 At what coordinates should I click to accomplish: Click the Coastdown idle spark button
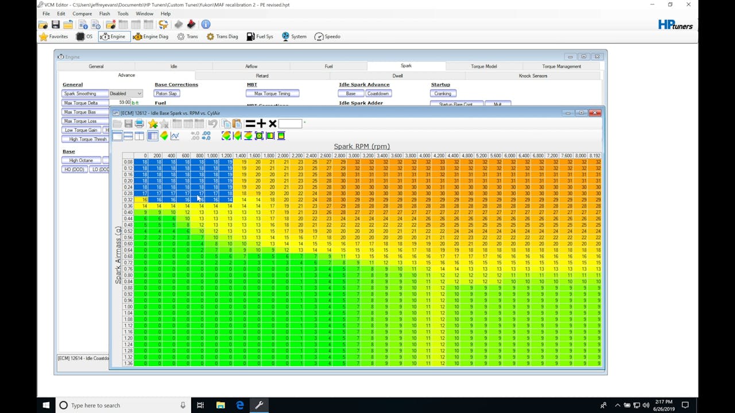click(x=378, y=93)
